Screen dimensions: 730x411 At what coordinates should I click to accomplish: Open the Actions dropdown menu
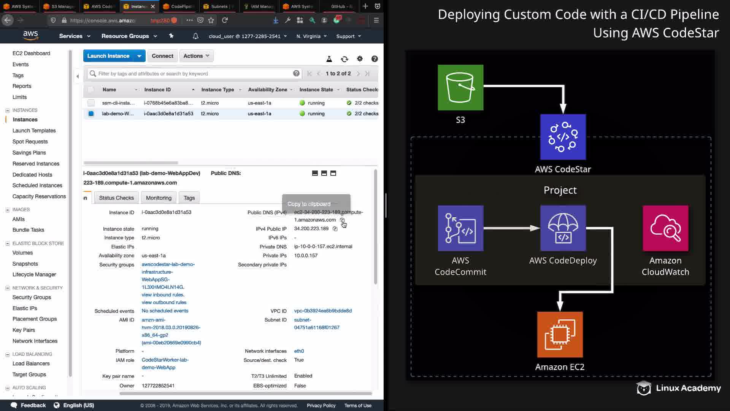pos(196,56)
